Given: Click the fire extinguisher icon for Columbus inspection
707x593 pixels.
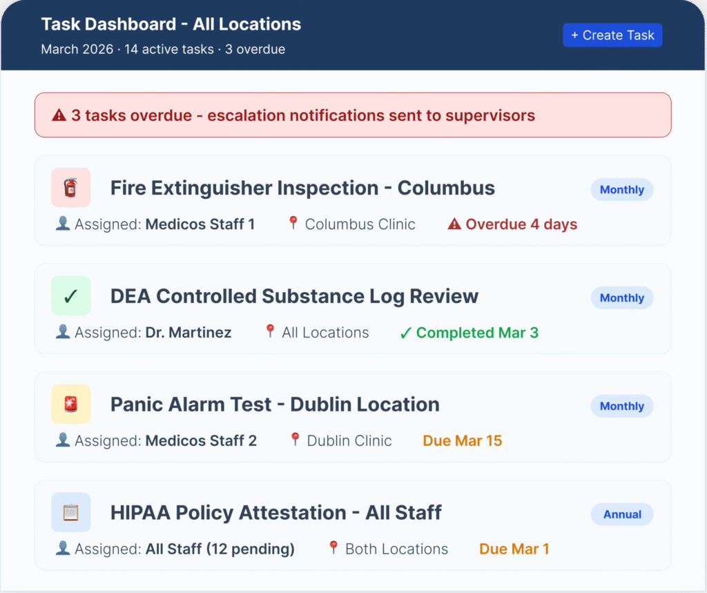Looking at the screenshot, I should tap(70, 188).
